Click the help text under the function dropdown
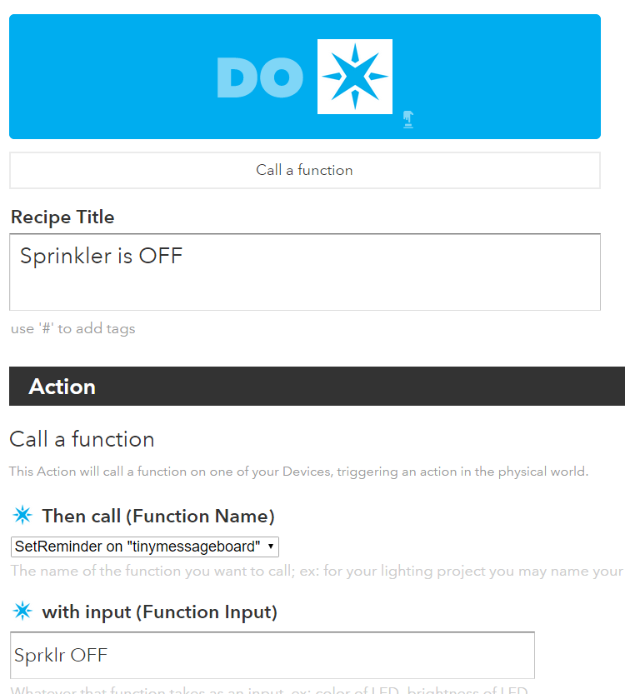Image resolution: width=625 pixels, height=694 pixels. [x=317, y=572]
